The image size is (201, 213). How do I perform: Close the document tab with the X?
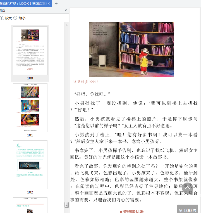(49, 4)
